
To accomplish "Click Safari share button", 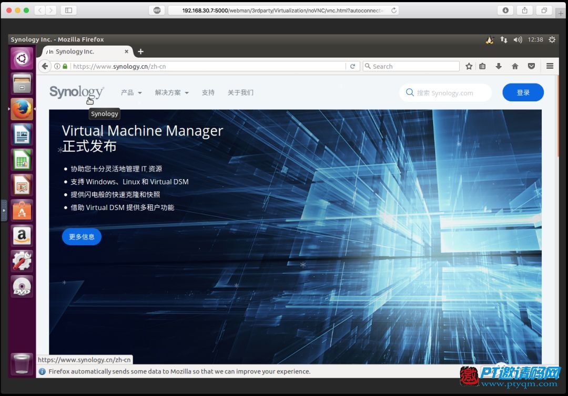I will pyautogui.click(x=524, y=10).
